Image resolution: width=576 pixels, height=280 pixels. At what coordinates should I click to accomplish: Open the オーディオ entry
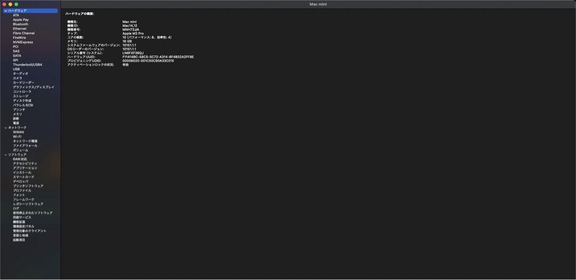tap(21, 74)
